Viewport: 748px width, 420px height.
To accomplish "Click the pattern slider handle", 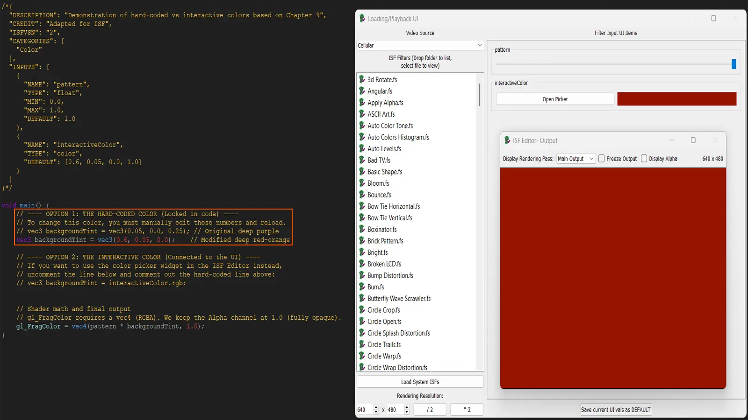I will click(x=734, y=64).
